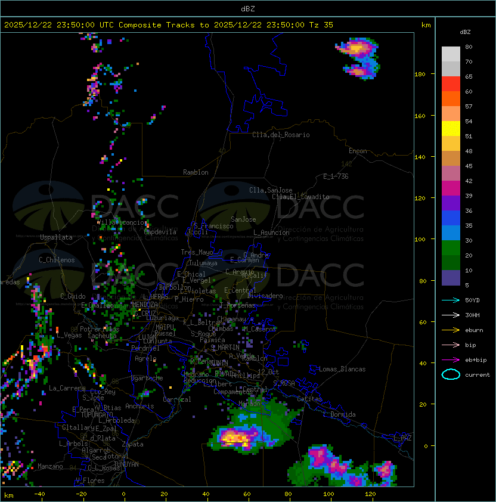Select the lightest gray top legend swatch
The image size is (496, 502).
pos(451,54)
